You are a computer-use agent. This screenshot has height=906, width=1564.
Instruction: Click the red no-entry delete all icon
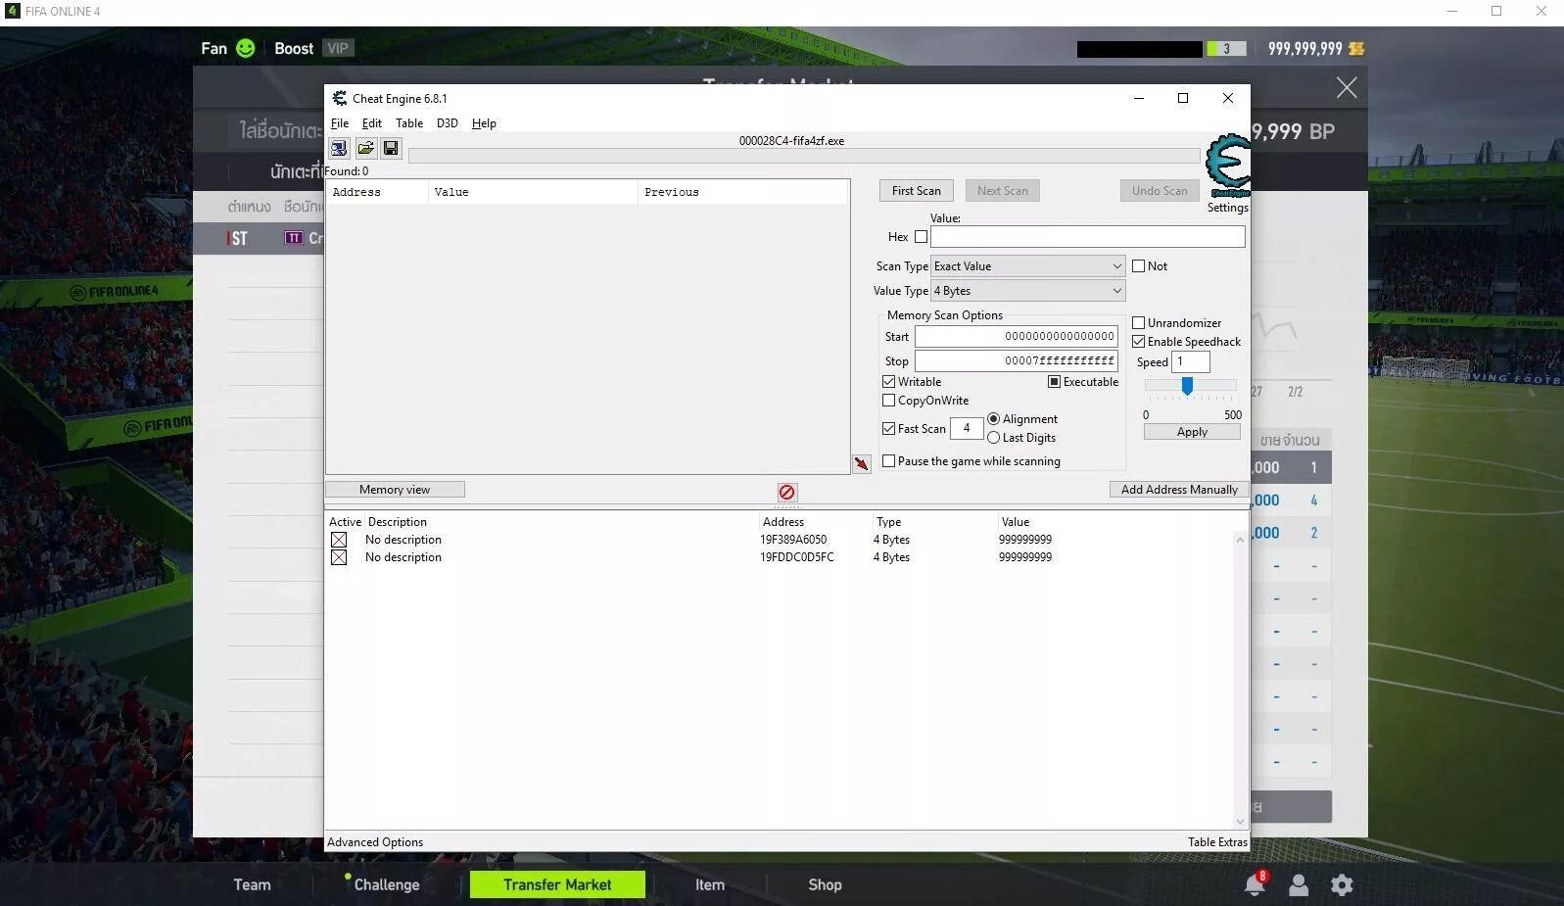pyautogui.click(x=786, y=492)
